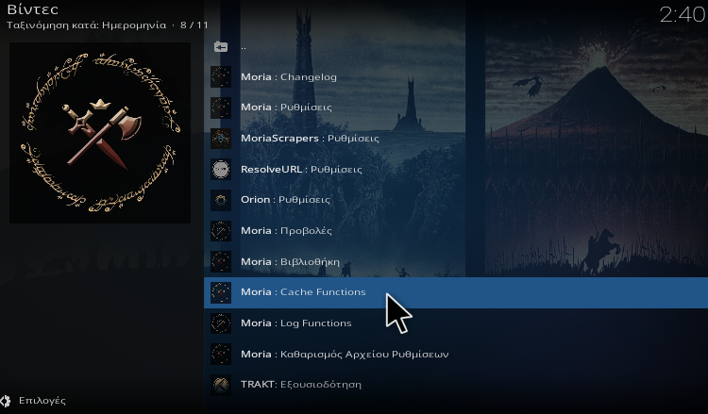Open Moria : Ρυθμίσεις settings
Image resolution: width=708 pixels, height=414 pixels.
click(456, 108)
